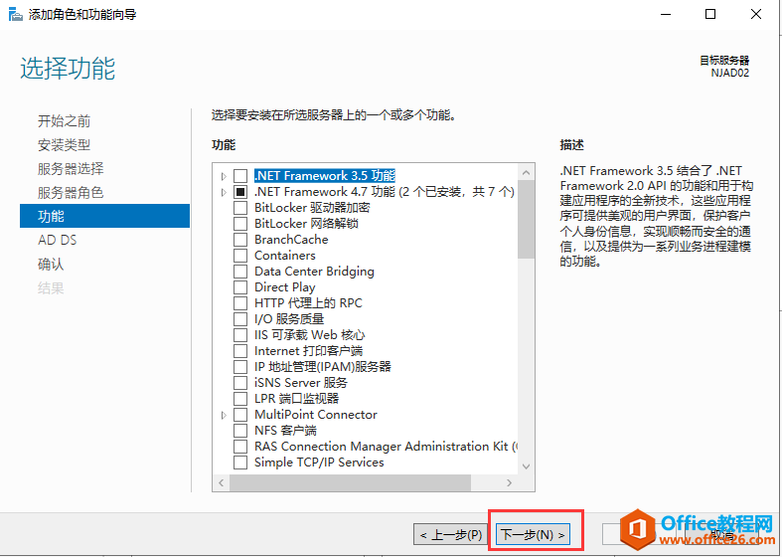Image resolution: width=782 pixels, height=557 pixels.
Task: Enable the I/O 服务质量 checkbox
Action: click(240, 319)
